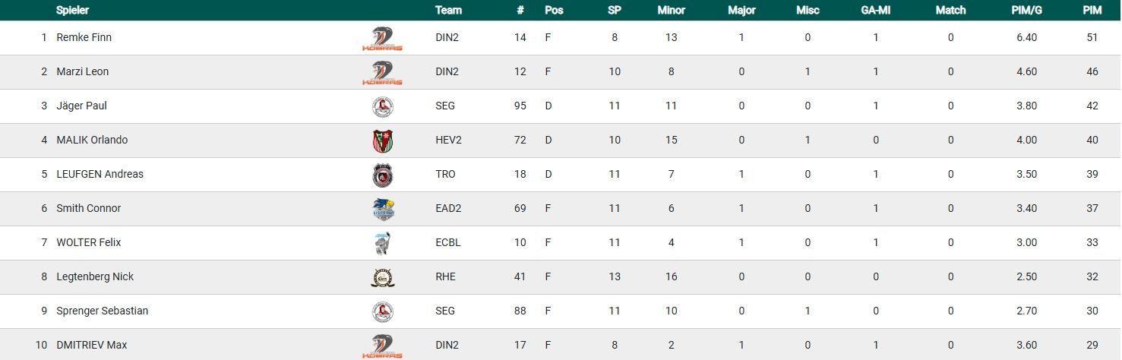Sort by the PIM/G column header
The image size is (1122, 360).
1026,11
